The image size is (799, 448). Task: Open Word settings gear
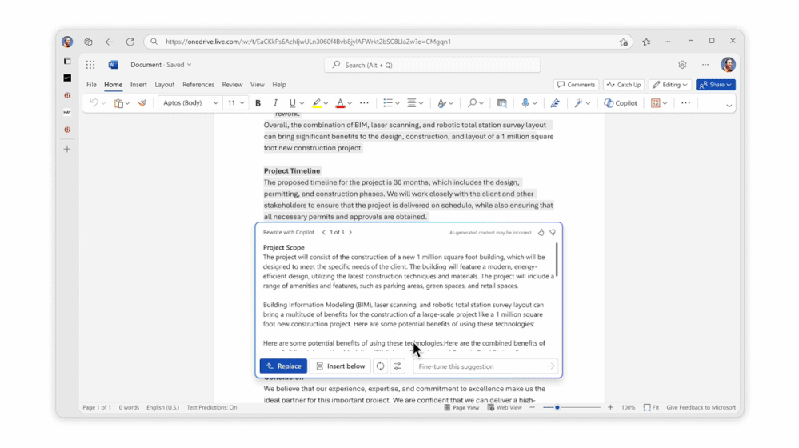coord(682,65)
